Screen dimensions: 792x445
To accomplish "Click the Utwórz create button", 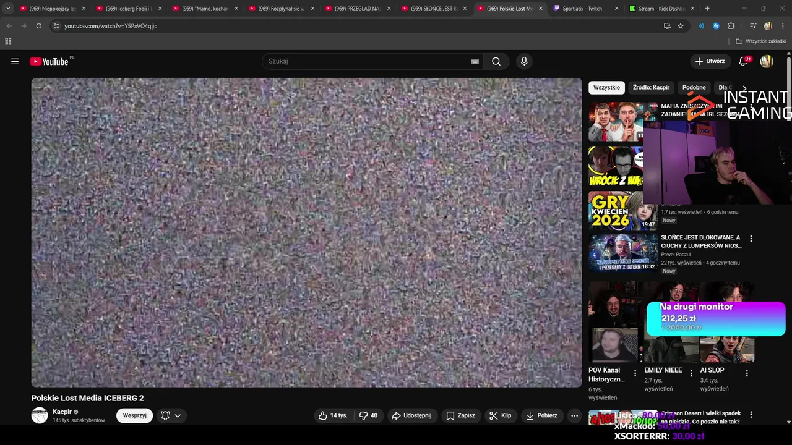I will coord(710,61).
